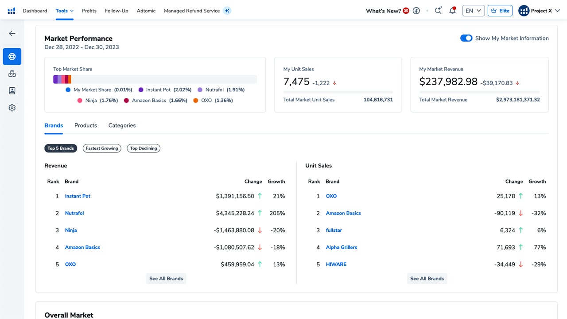Screen dimensions: 567x319
Task: Click red down arrow beside revenue change
Action: [x=517, y=83]
